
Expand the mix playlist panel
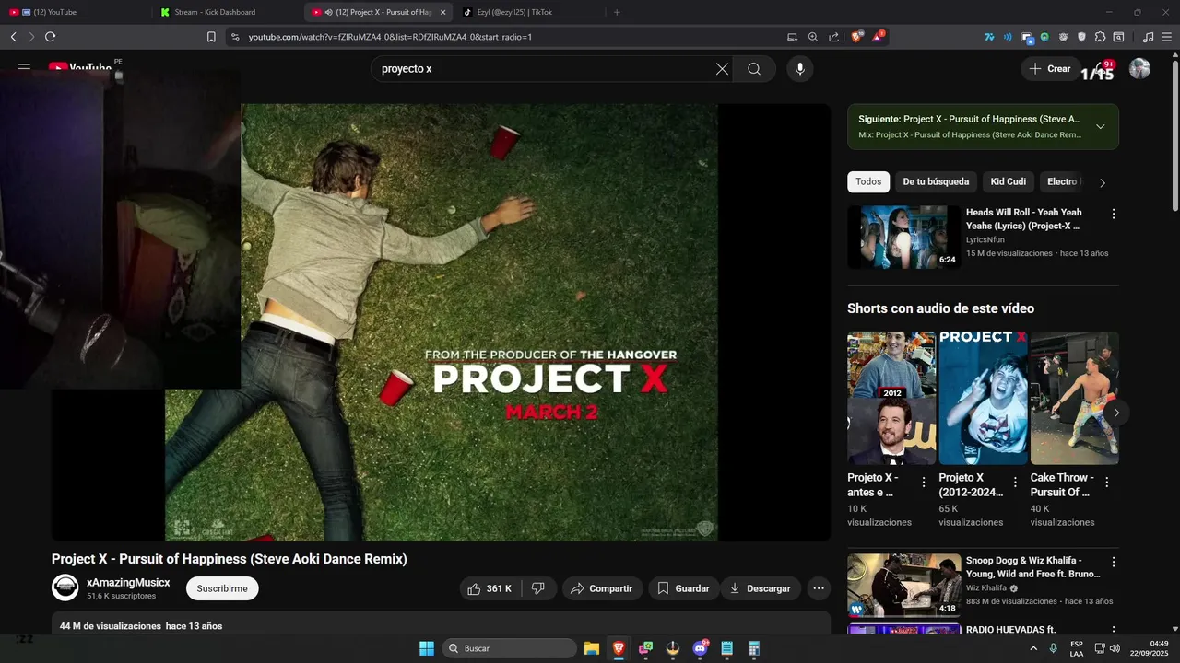pos(1100,127)
